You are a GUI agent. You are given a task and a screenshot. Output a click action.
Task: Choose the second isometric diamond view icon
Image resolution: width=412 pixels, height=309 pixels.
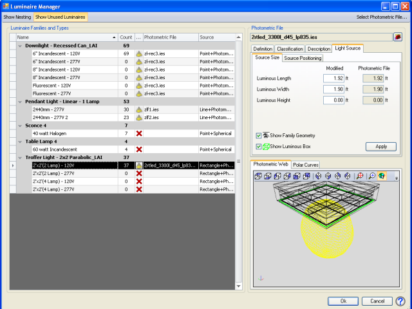pyautogui.click(x=328, y=176)
